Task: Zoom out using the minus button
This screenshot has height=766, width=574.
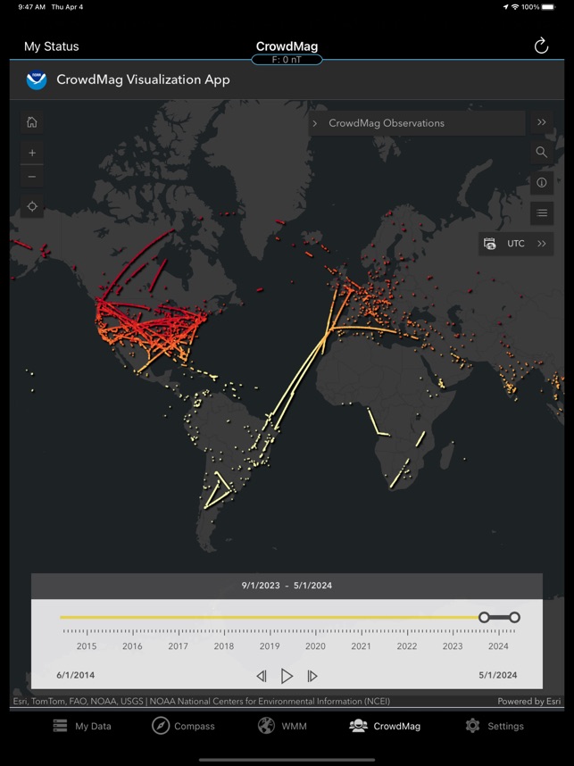Action: [32, 177]
